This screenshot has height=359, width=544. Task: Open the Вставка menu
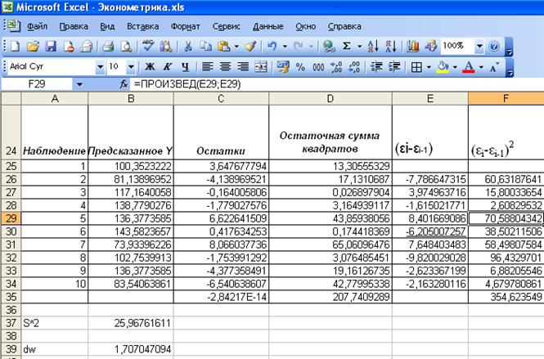[x=142, y=26]
